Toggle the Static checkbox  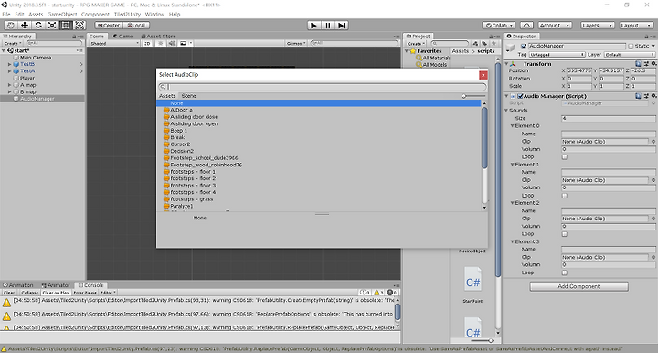click(x=631, y=46)
